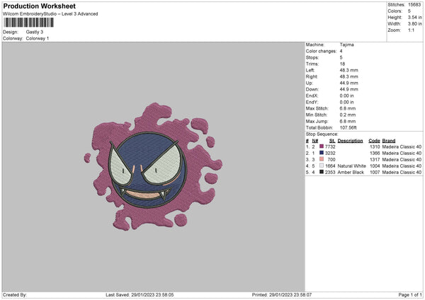
Task: Click the Zoom value 1:1
Action: tap(411, 30)
